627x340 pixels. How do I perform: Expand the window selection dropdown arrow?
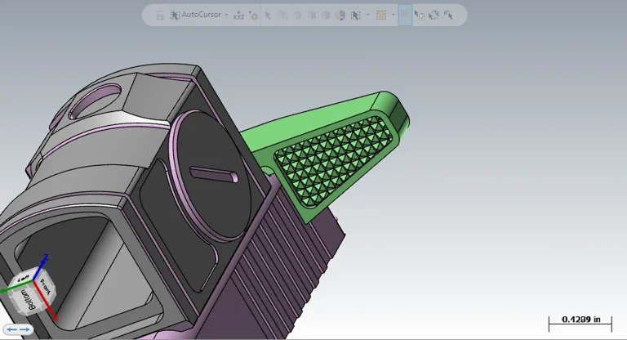click(393, 15)
